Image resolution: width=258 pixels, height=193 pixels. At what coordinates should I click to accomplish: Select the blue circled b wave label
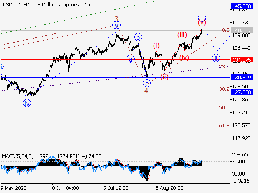click(138, 37)
